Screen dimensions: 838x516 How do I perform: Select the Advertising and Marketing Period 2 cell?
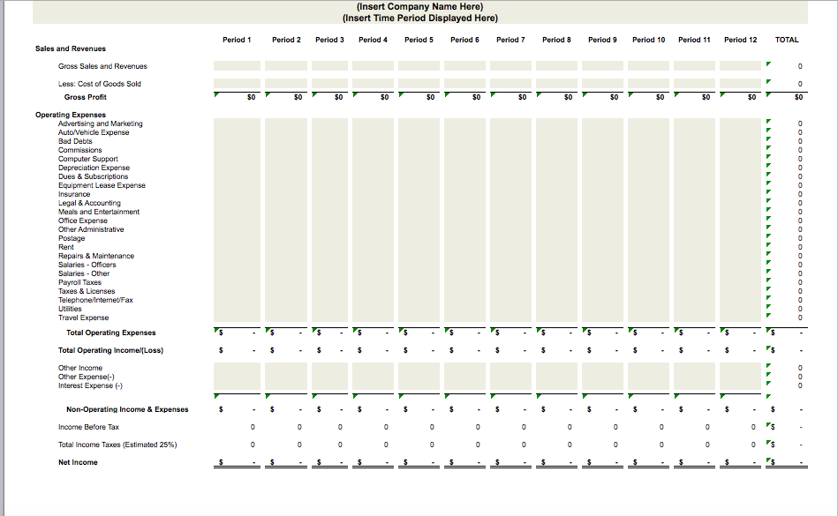pos(285,123)
